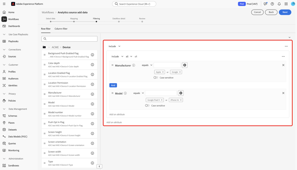Open the inner Include dropdown
Screen dimensions: 297x170
tap(117, 57)
